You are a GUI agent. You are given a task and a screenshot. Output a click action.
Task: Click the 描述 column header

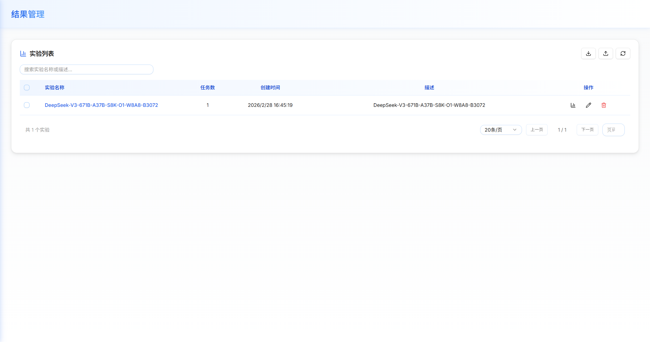tap(429, 88)
